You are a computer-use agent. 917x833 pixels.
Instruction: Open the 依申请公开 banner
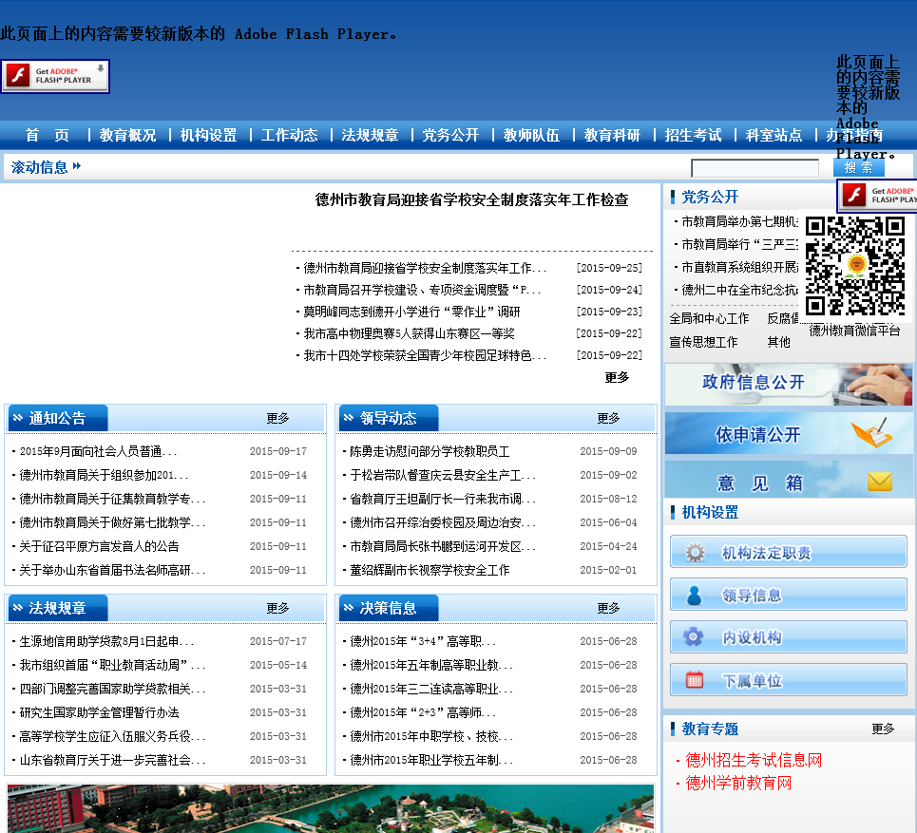(x=789, y=434)
